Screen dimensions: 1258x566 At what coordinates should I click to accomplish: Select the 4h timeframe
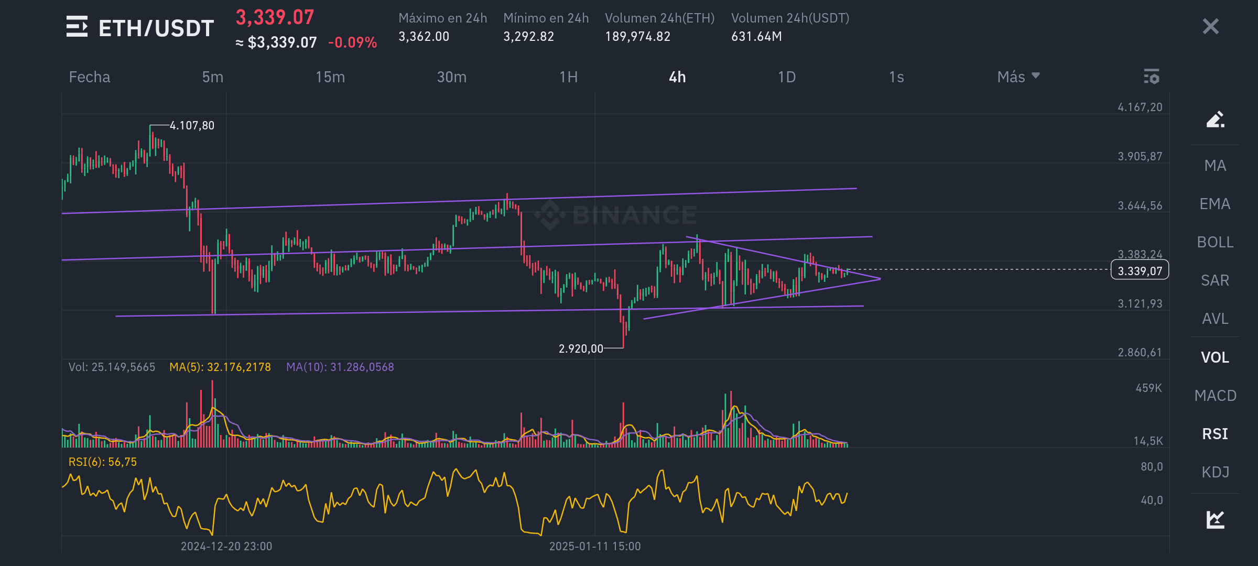click(x=677, y=77)
